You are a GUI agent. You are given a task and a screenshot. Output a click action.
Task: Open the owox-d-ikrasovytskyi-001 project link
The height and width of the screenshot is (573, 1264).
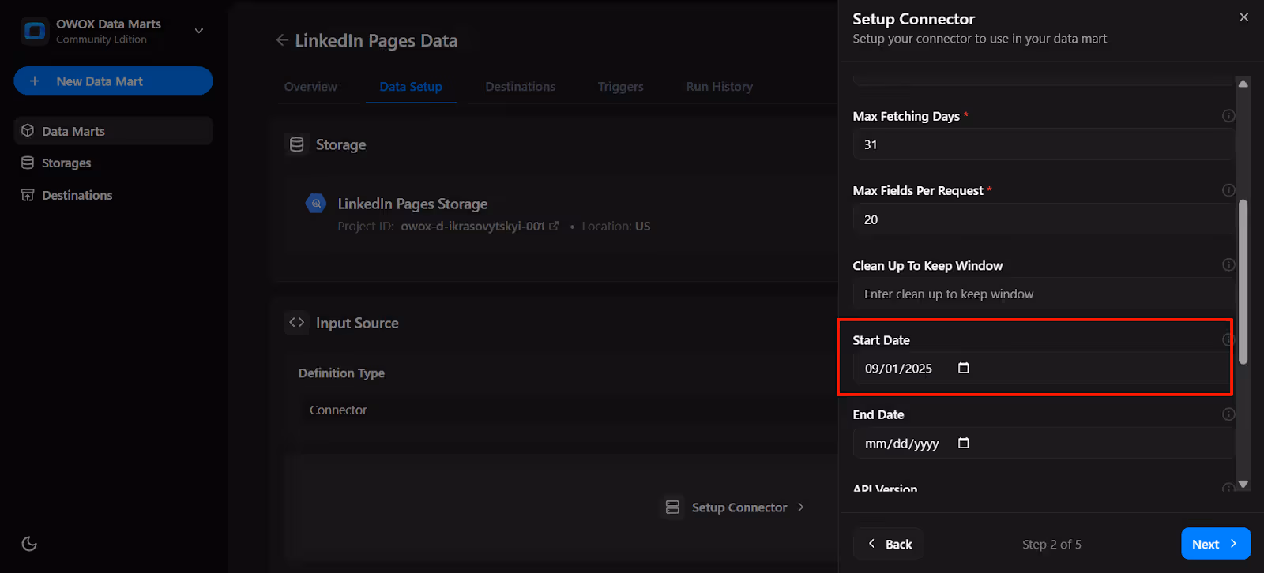(x=479, y=227)
